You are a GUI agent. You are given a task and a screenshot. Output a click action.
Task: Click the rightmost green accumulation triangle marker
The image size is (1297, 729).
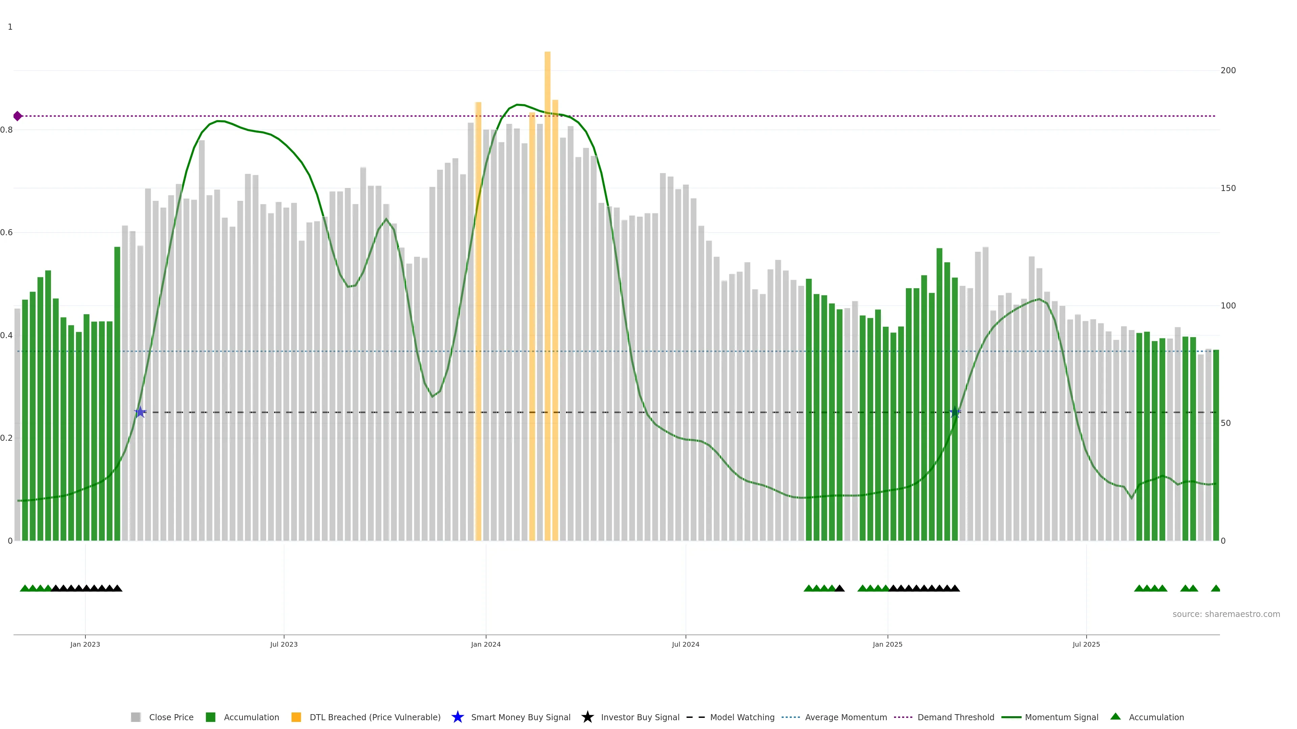coord(1216,588)
